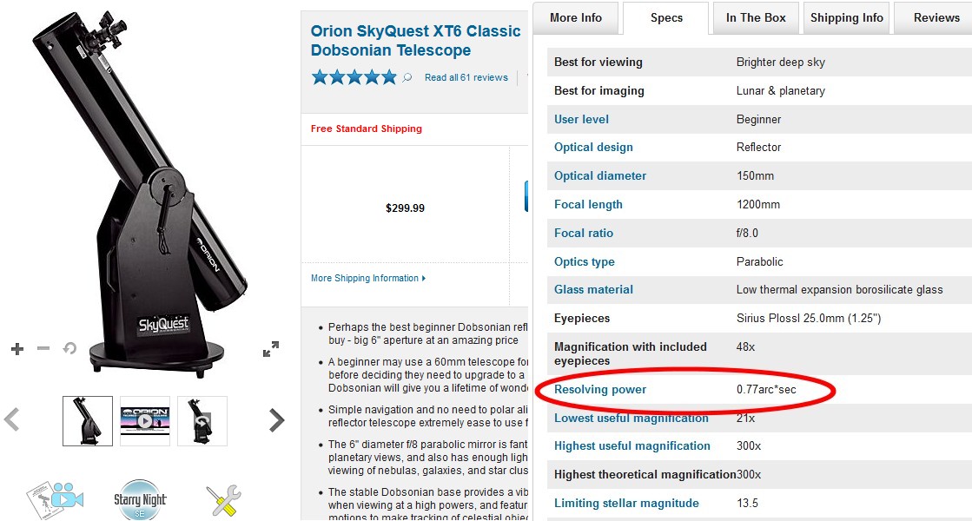The image size is (972, 521).
Task: Switch to the More Info tab
Action: click(576, 17)
